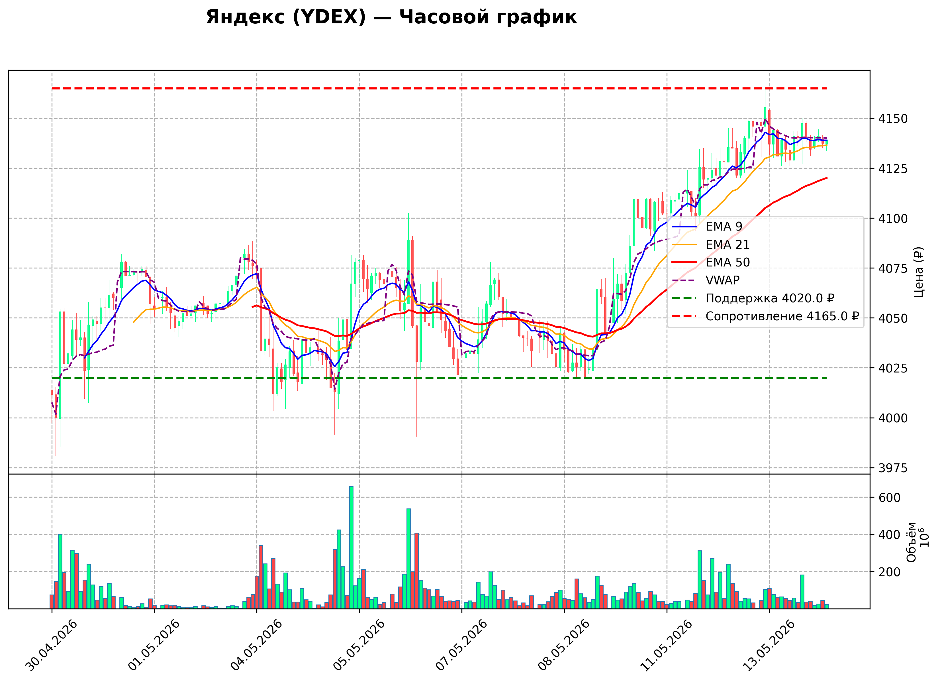Click the 4075 price axis label
This screenshot has width=940, height=682.
(893, 268)
